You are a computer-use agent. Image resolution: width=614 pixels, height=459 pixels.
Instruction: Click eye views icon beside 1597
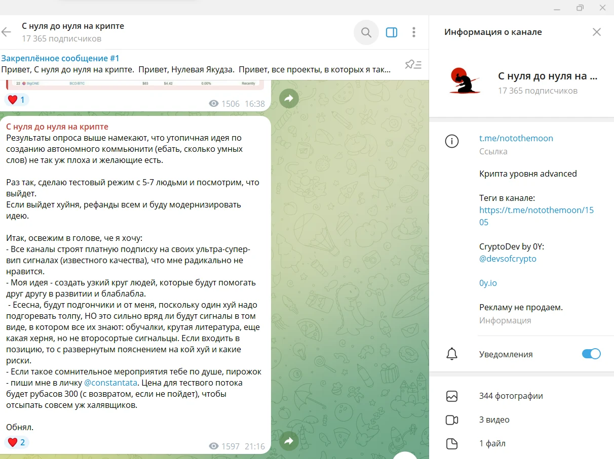click(x=214, y=446)
